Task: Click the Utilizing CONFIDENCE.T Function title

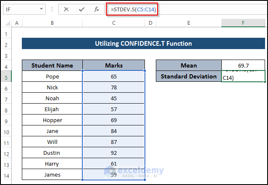Action: pos(144,43)
